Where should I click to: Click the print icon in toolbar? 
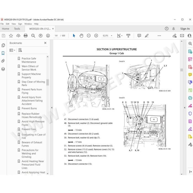[x=26, y=36]
